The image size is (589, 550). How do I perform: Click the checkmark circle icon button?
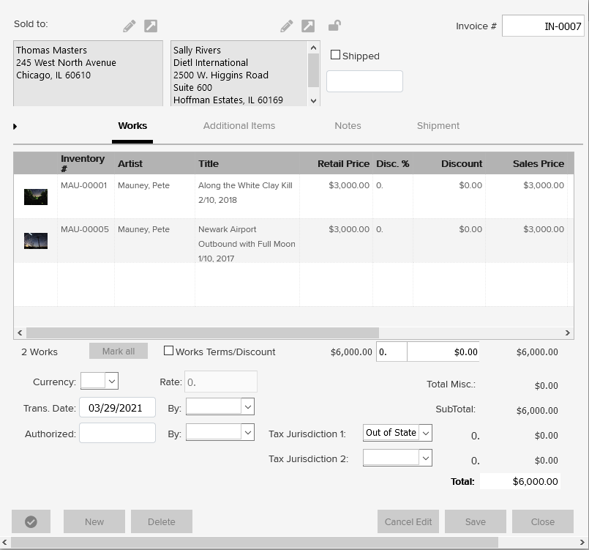31,521
